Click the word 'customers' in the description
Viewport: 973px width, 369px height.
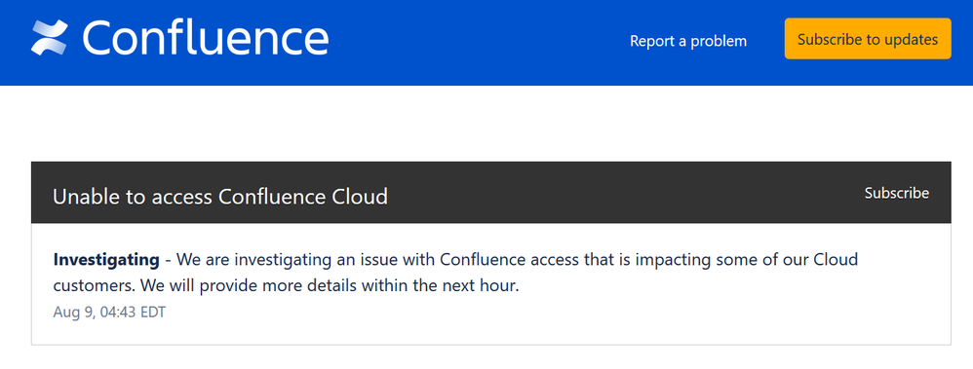tap(93, 287)
